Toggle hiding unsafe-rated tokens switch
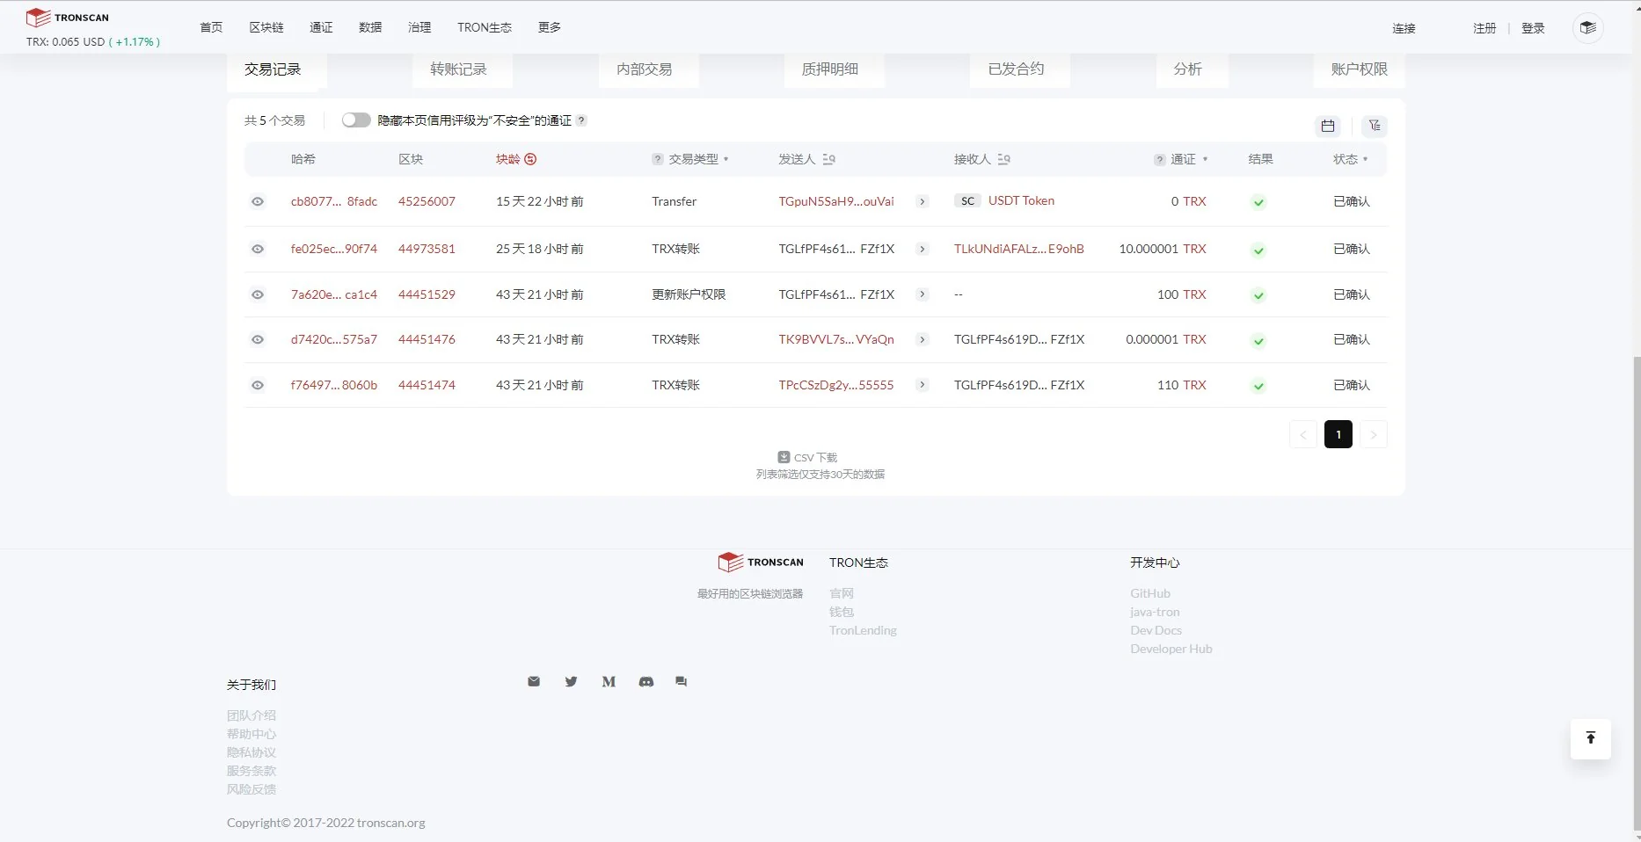 pyautogui.click(x=356, y=120)
